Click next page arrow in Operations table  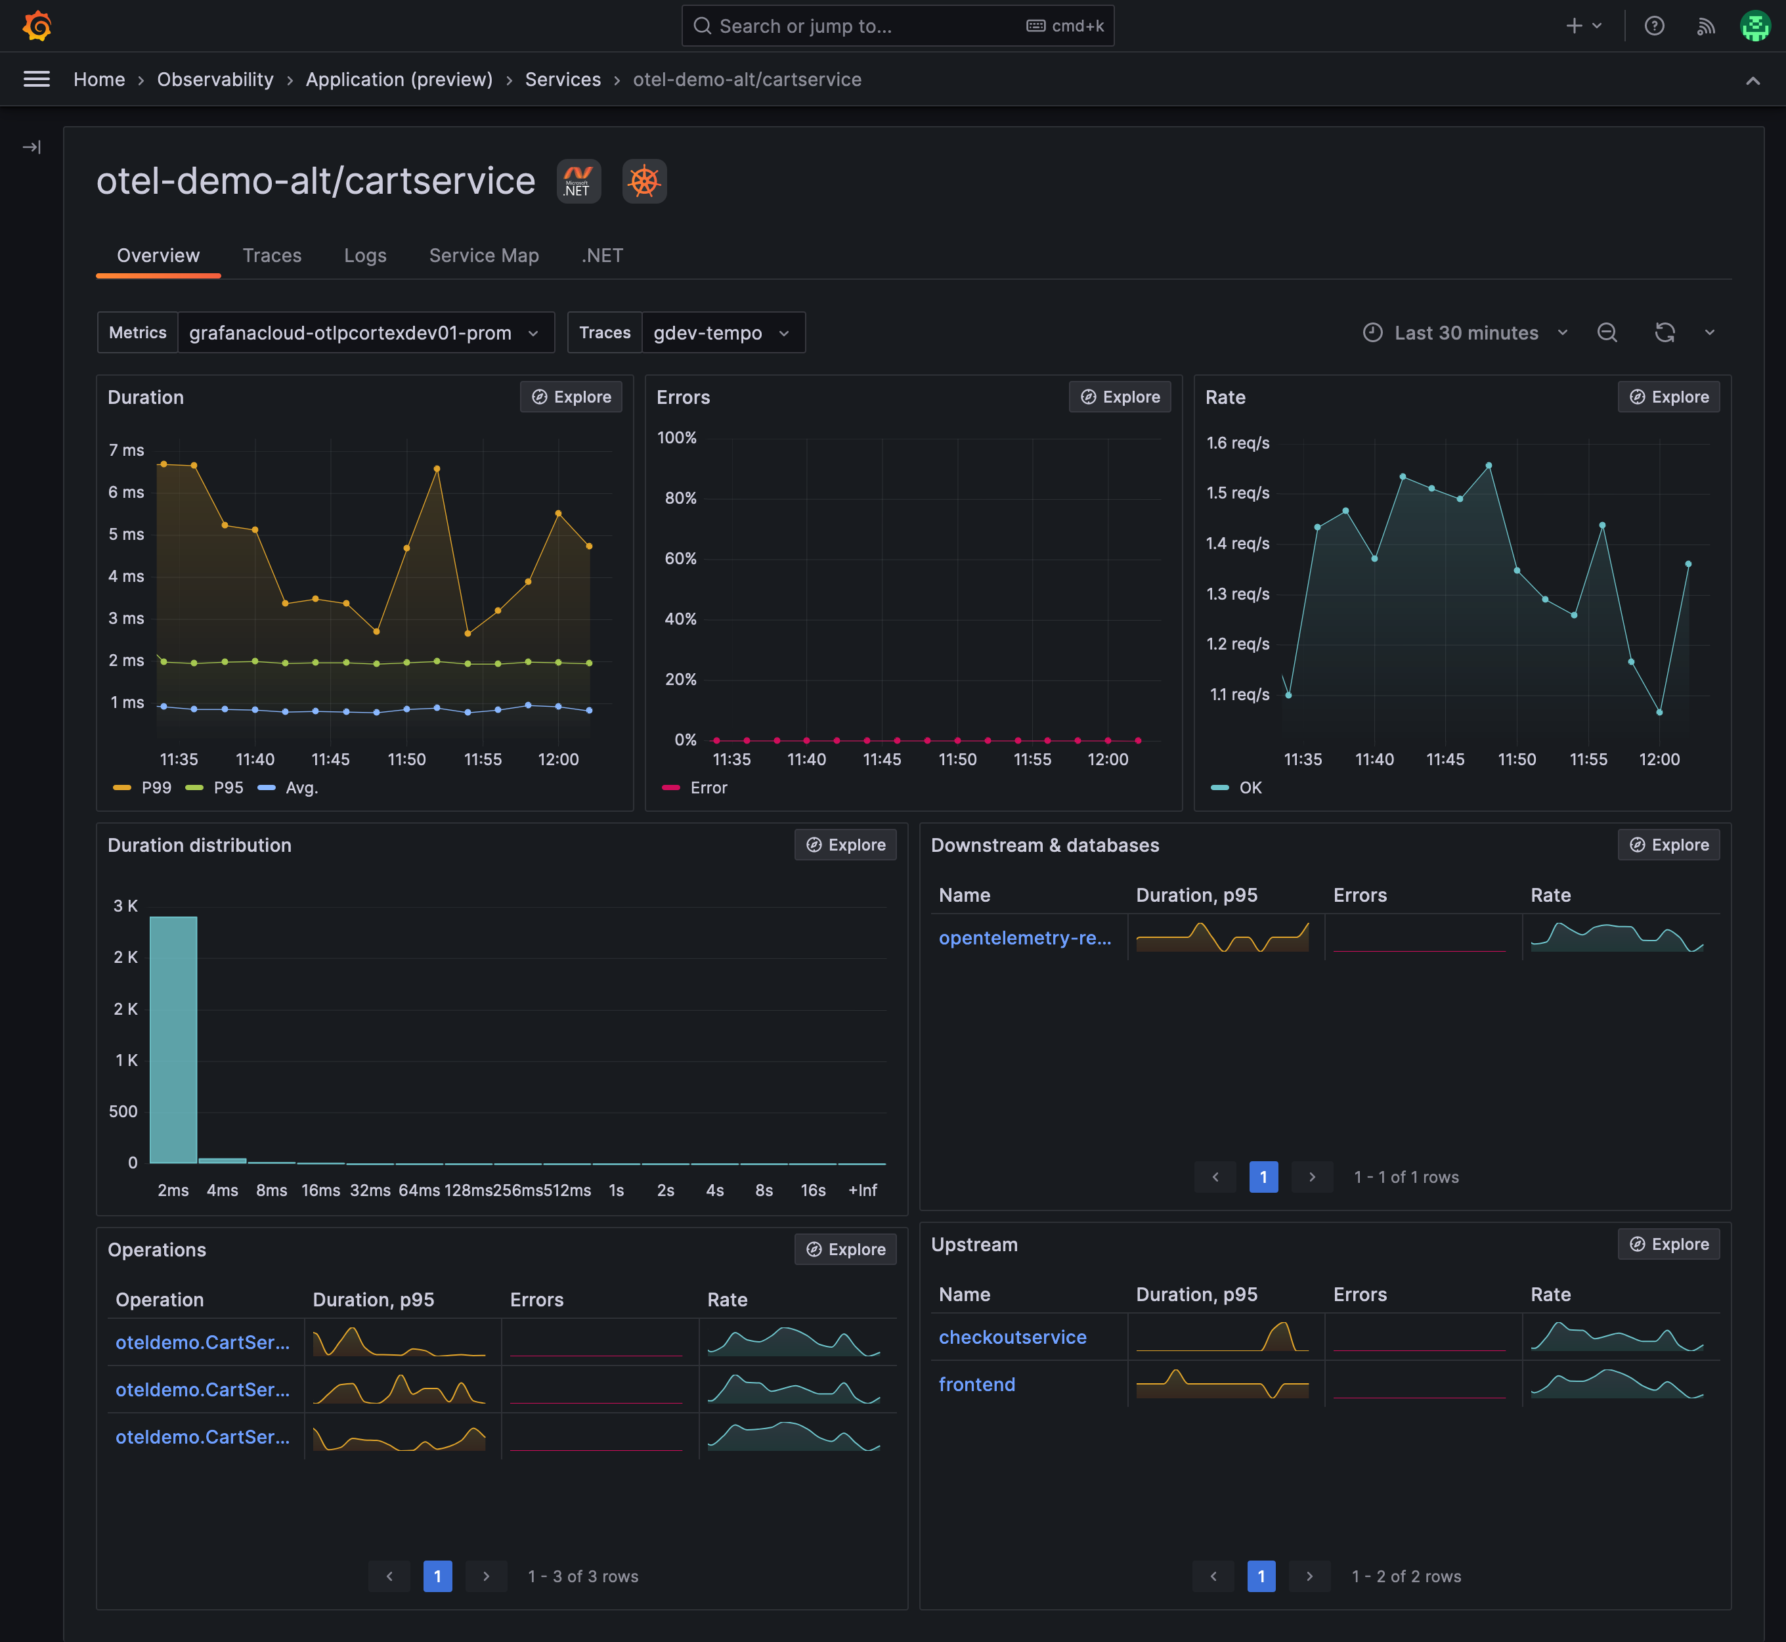click(x=486, y=1576)
